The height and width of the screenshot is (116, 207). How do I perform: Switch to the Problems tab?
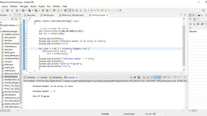click(x=30, y=77)
